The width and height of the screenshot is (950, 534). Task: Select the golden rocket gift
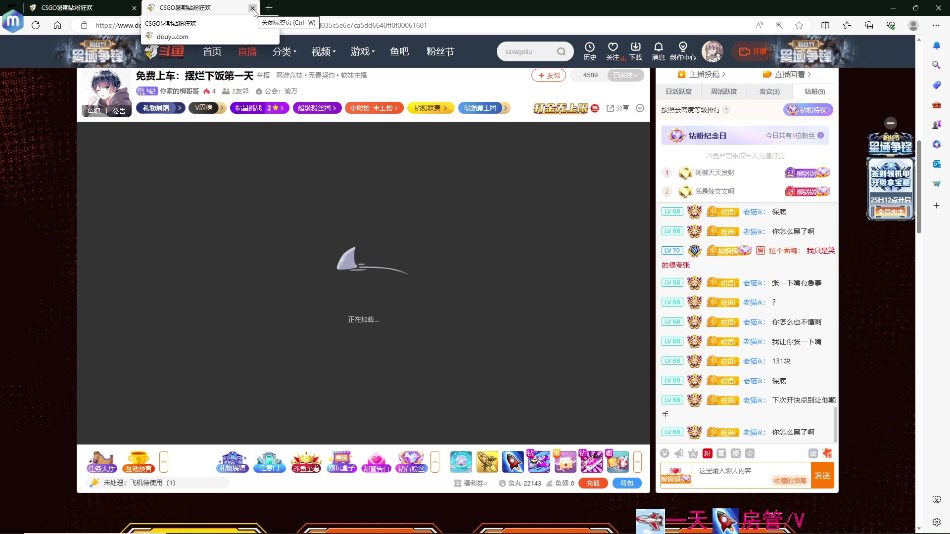487,462
